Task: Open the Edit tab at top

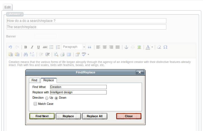Action: (x=8, y=7)
